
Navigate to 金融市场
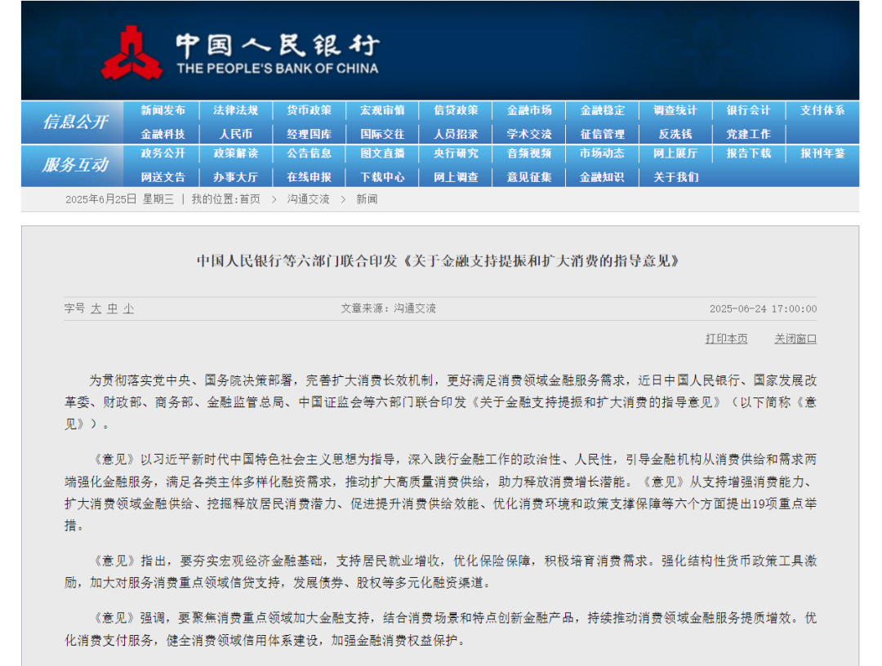529,110
